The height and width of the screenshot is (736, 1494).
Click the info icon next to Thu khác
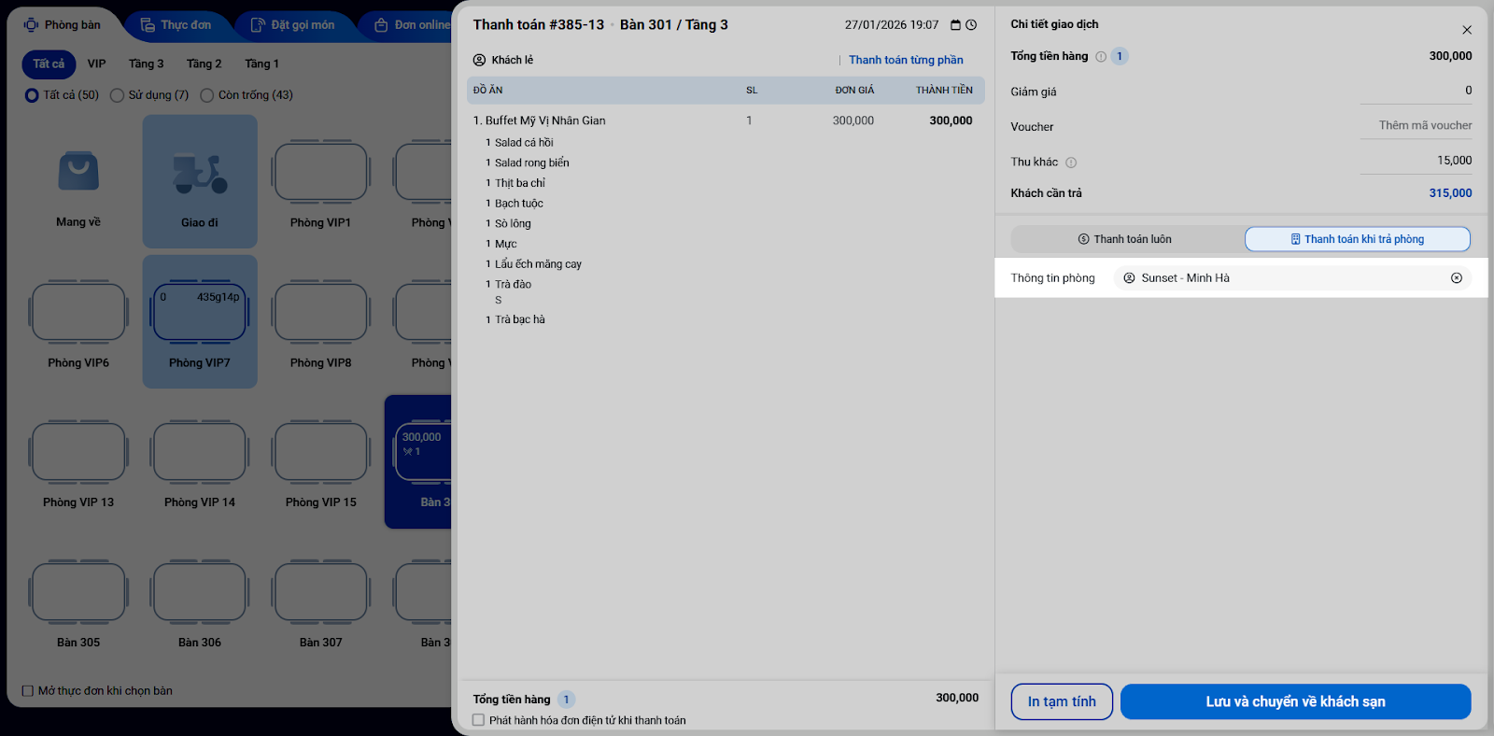click(1071, 163)
